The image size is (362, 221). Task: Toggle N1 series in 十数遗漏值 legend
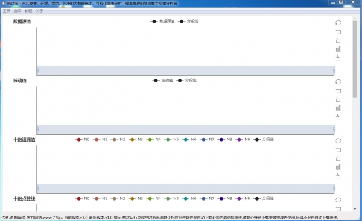100,140
